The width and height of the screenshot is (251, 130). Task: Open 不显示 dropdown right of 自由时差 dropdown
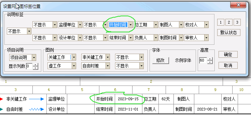tap(142, 66)
